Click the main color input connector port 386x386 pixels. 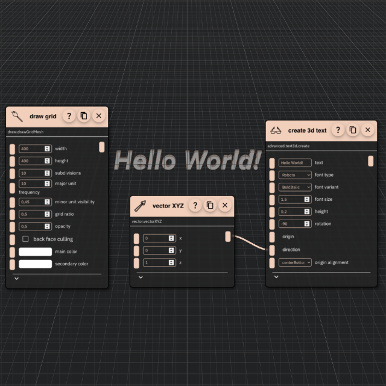pyautogui.click(x=12, y=252)
